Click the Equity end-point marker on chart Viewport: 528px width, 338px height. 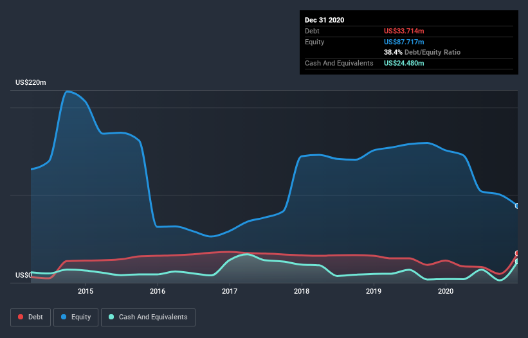[517, 206]
